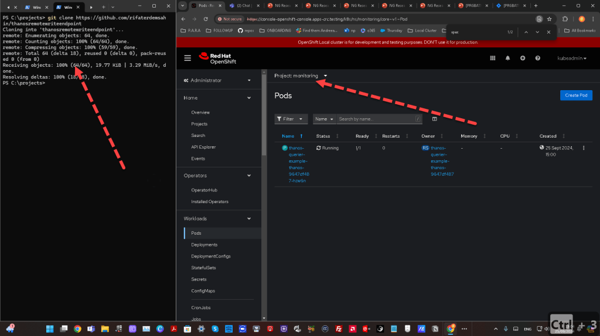Screen dimensions: 600x336
Task: Open DeploymentConfigs in the sidebar
Action: [x=211, y=256]
